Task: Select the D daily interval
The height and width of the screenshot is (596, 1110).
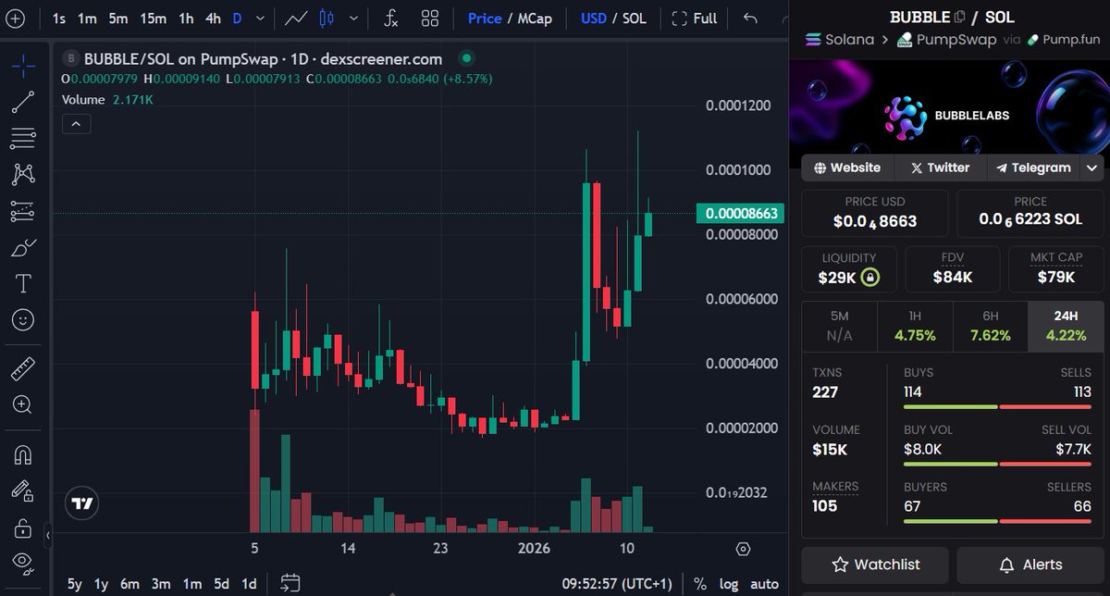Action: [238, 18]
